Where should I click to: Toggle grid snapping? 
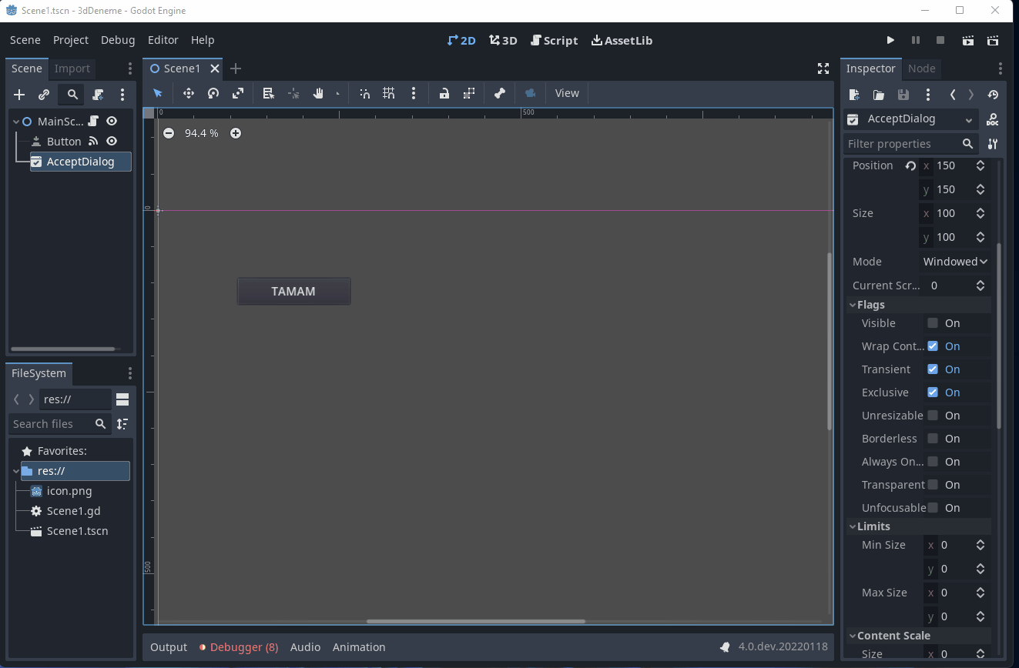click(389, 93)
